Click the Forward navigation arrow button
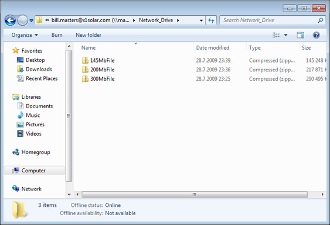Image resolution: width=330 pixels, height=225 pixels. tap(22, 20)
